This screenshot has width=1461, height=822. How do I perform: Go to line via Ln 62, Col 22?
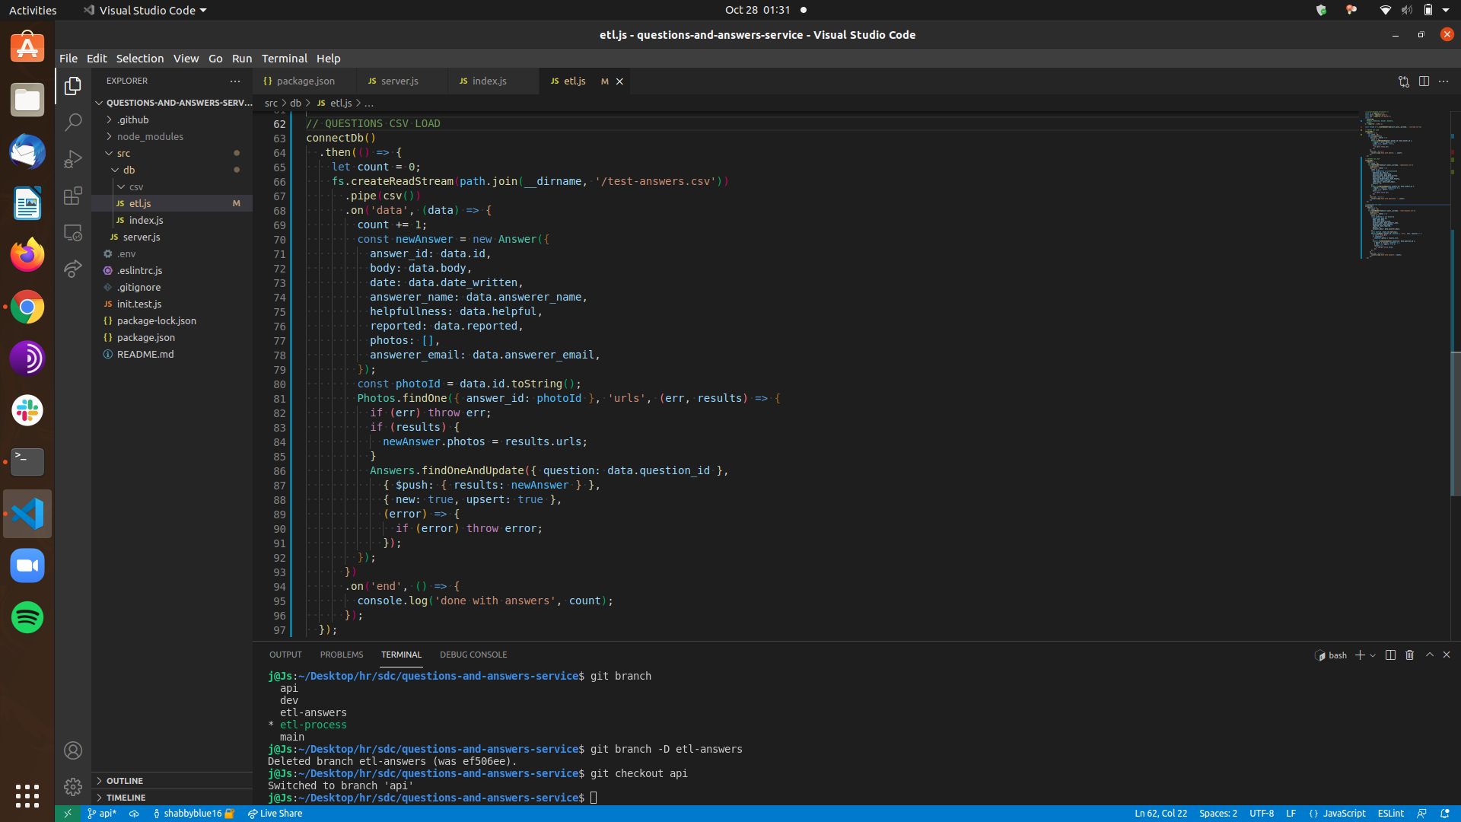pyautogui.click(x=1160, y=814)
